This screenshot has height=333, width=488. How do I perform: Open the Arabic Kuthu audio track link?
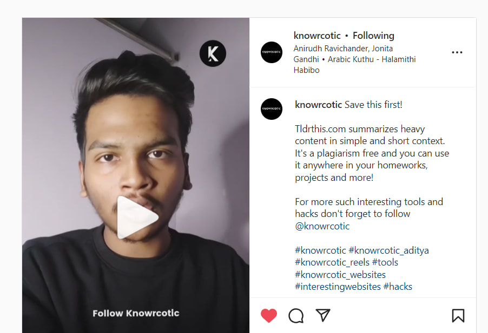[372, 59]
